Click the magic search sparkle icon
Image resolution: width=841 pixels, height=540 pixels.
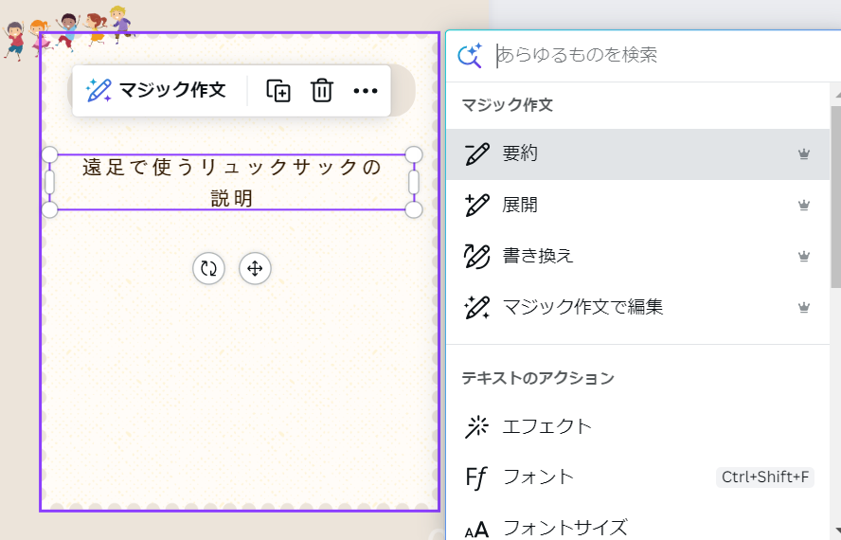(x=470, y=55)
